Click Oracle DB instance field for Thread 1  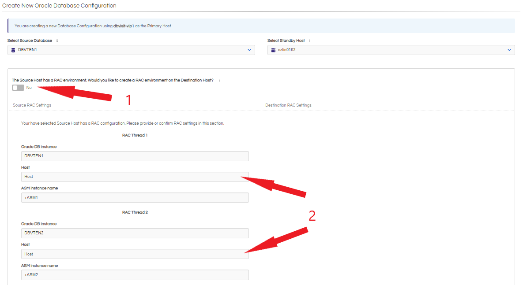tap(135, 156)
